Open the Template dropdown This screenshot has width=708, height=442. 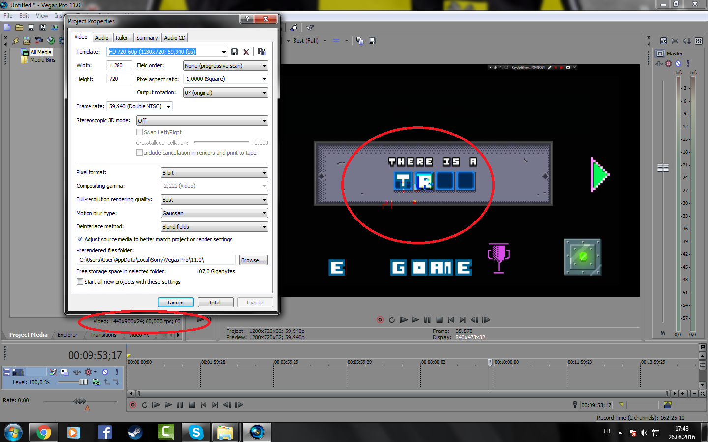[x=224, y=52]
